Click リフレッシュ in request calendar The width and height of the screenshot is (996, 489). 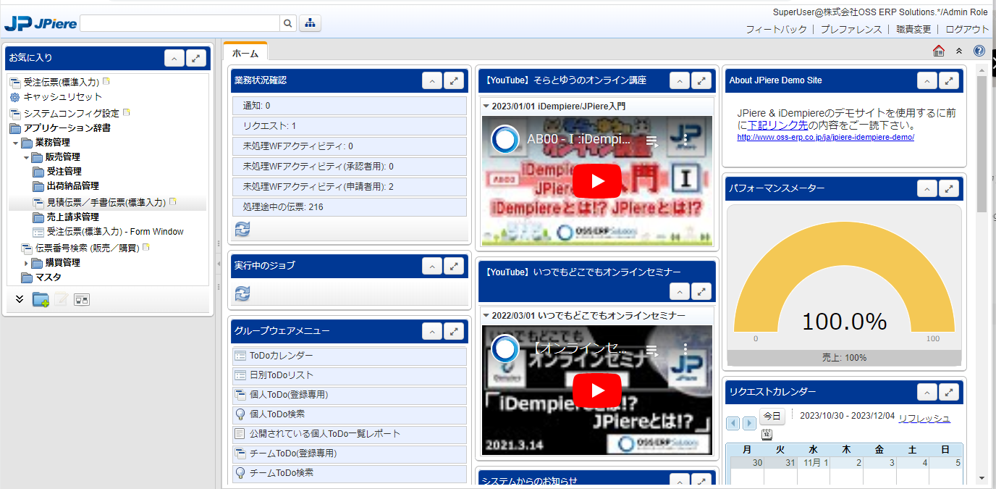(924, 419)
